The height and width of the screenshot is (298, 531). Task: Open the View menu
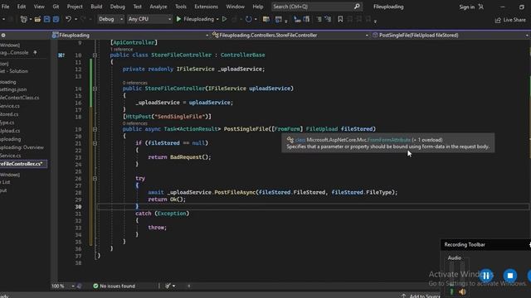click(x=39, y=7)
